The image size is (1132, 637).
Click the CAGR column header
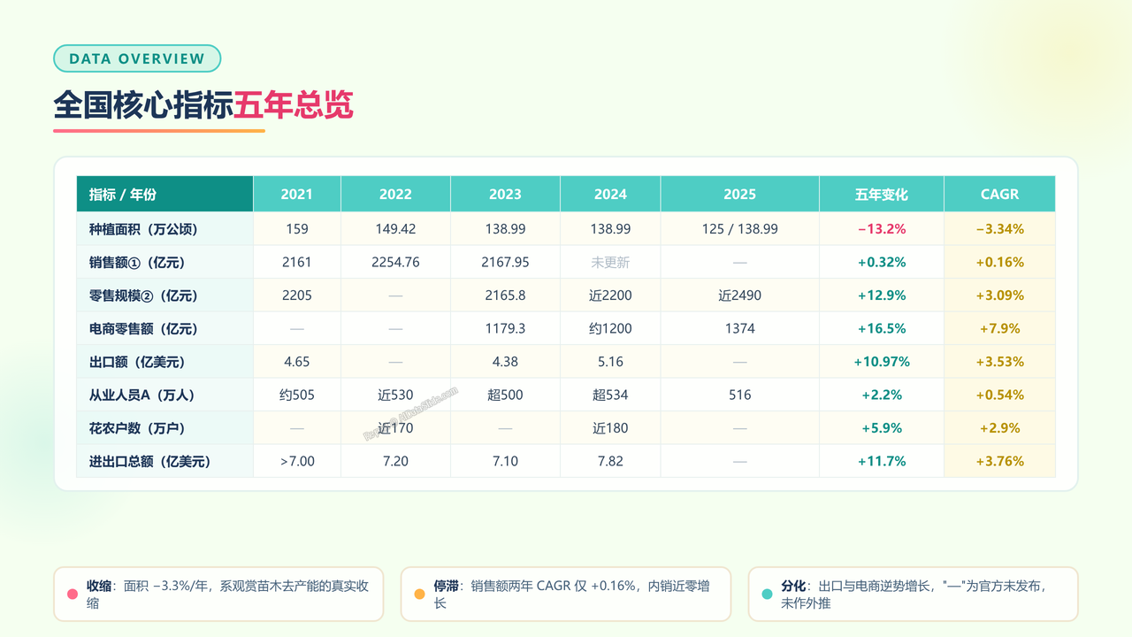click(x=1000, y=194)
